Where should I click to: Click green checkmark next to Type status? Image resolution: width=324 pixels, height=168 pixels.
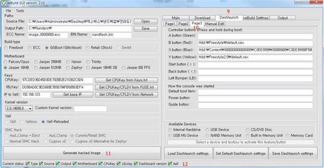click(x=28, y=164)
